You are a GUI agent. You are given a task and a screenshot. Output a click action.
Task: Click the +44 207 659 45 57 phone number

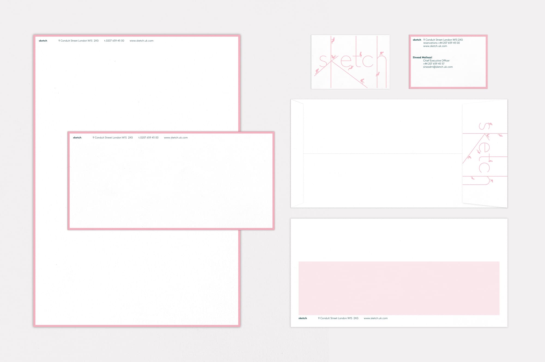[434, 64]
